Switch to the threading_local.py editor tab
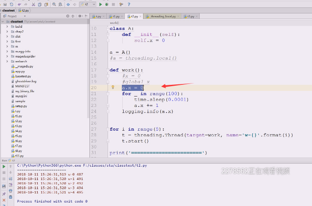This screenshot has height=206, width=312. click(162, 16)
